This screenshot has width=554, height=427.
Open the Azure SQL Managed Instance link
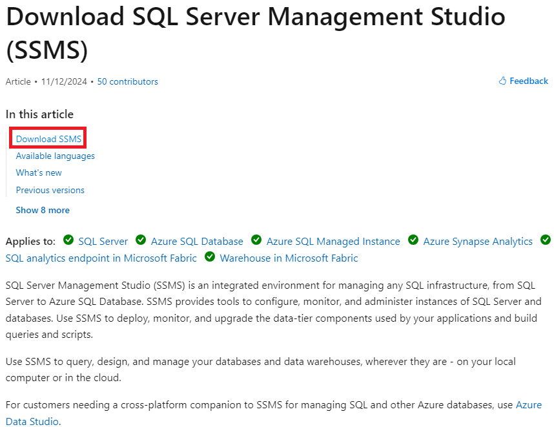pyautogui.click(x=333, y=240)
